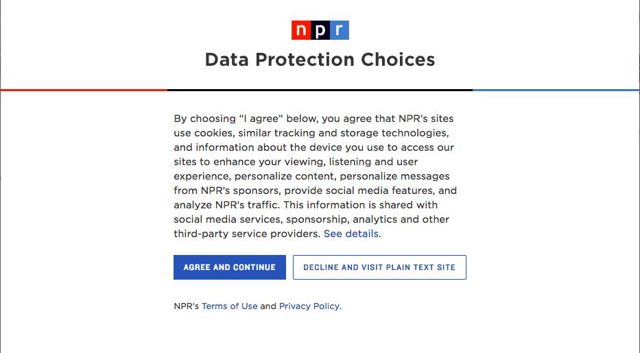
Task: Open the Privacy Policy link
Action: click(309, 306)
